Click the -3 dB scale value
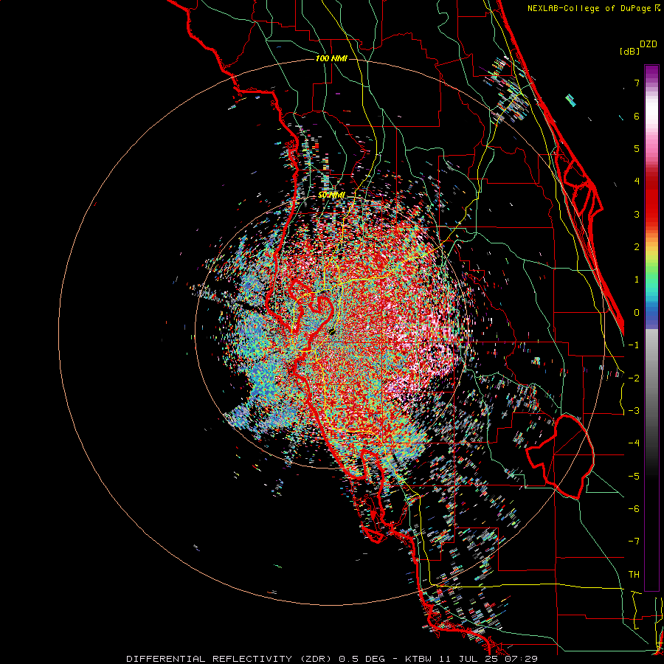The height and width of the screenshot is (664, 664). [634, 411]
